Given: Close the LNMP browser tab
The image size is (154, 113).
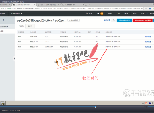Looking at the screenshot, I should tap(59, 5).
